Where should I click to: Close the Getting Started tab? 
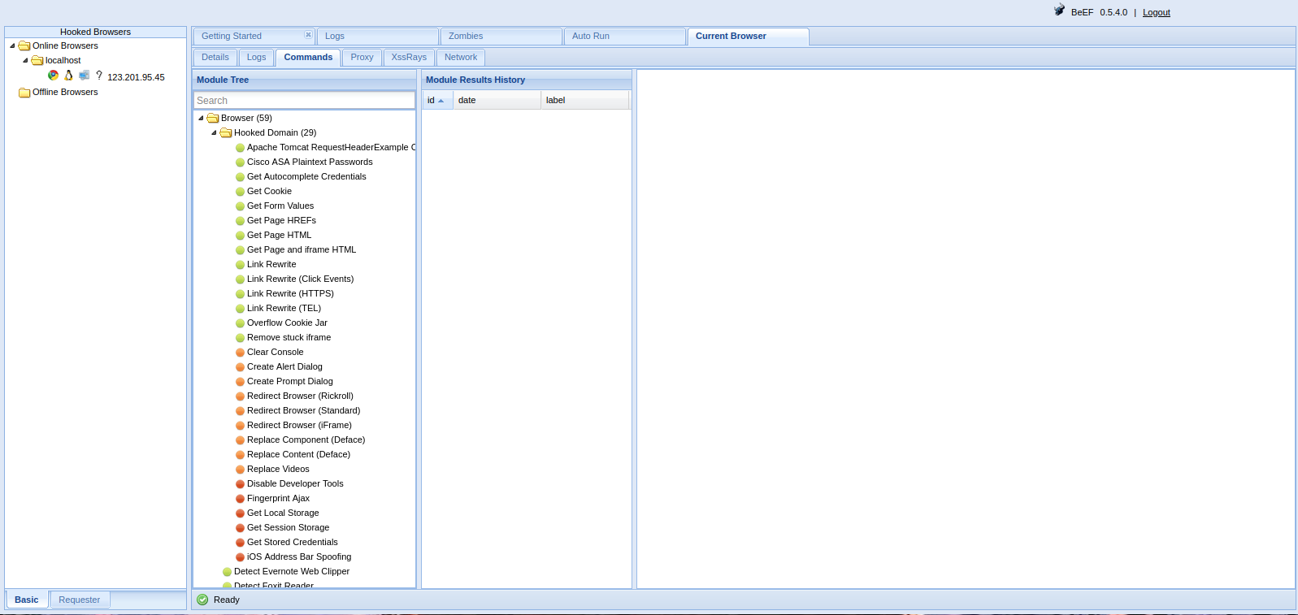click(308, 35)
